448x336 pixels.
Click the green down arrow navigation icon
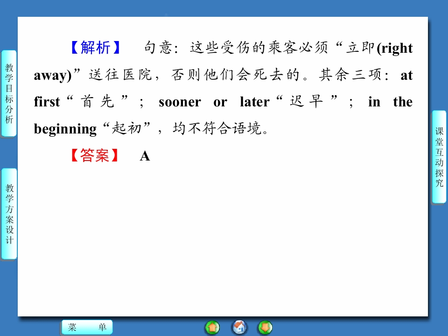(265, 328)
